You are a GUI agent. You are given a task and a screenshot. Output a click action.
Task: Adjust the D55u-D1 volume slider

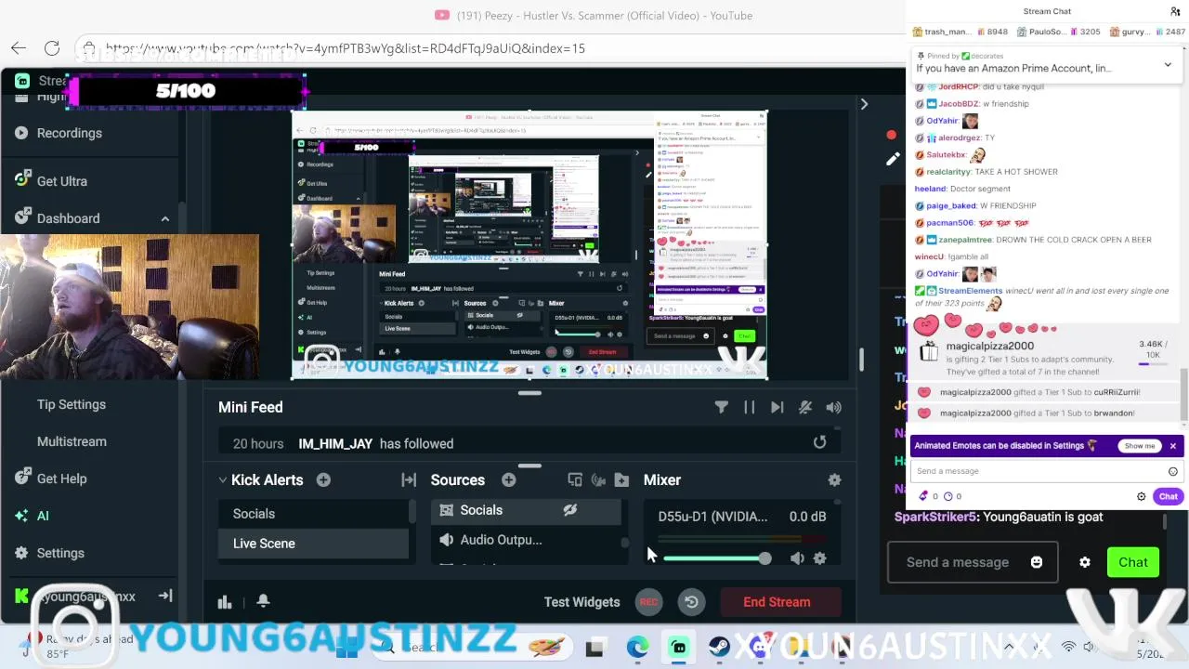713,558
